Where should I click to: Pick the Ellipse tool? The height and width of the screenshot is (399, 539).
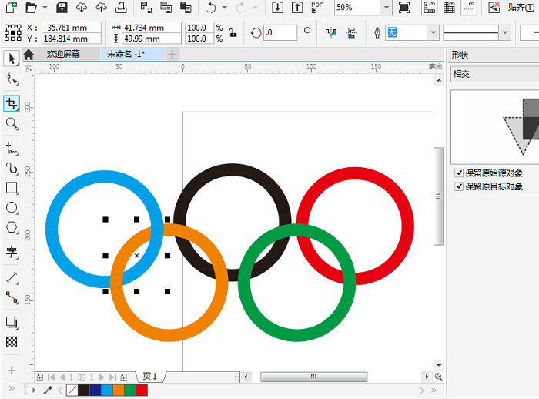pos(12,208)
